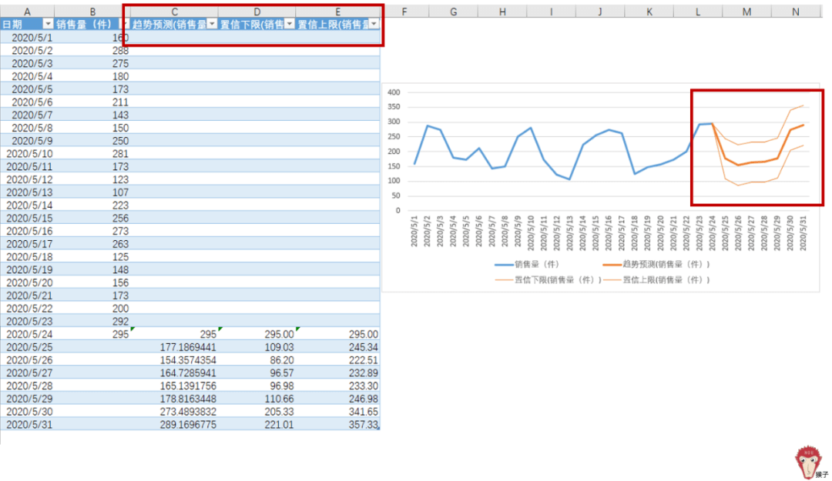Select column D header
832x481 pixels.
pyautogui.click(x=257, y=12)
